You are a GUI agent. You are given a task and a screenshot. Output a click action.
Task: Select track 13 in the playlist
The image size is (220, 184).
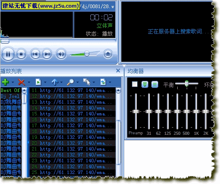click(x=72, y=102)
